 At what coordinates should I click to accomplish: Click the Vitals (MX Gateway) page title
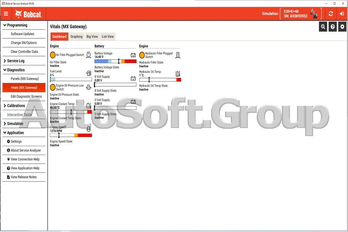click(68, 27)
